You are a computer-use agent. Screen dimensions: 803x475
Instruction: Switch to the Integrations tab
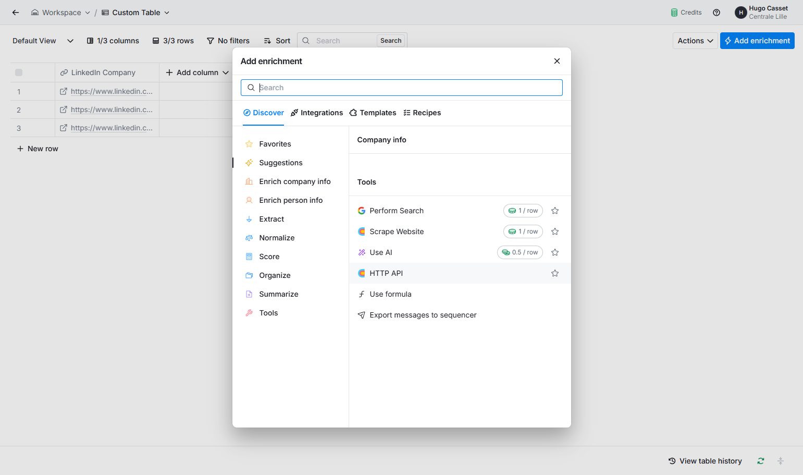coord(317,113)
